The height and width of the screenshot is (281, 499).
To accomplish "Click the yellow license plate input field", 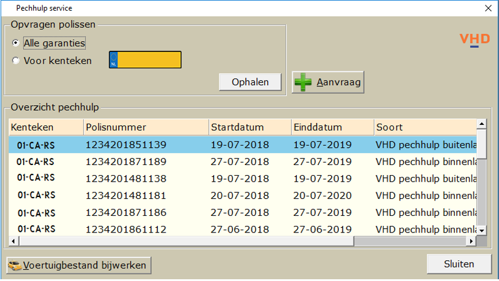I will 145,60.
